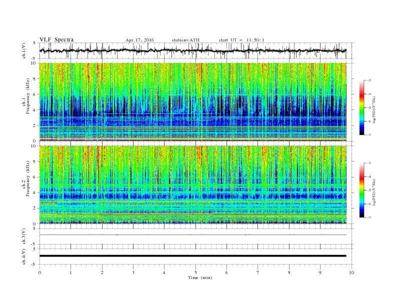Click the 'VLF Spectra' title text
The image size is (396, 306).
[x=56, y=39]
